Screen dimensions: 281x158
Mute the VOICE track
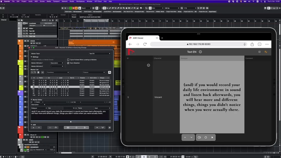25,41
